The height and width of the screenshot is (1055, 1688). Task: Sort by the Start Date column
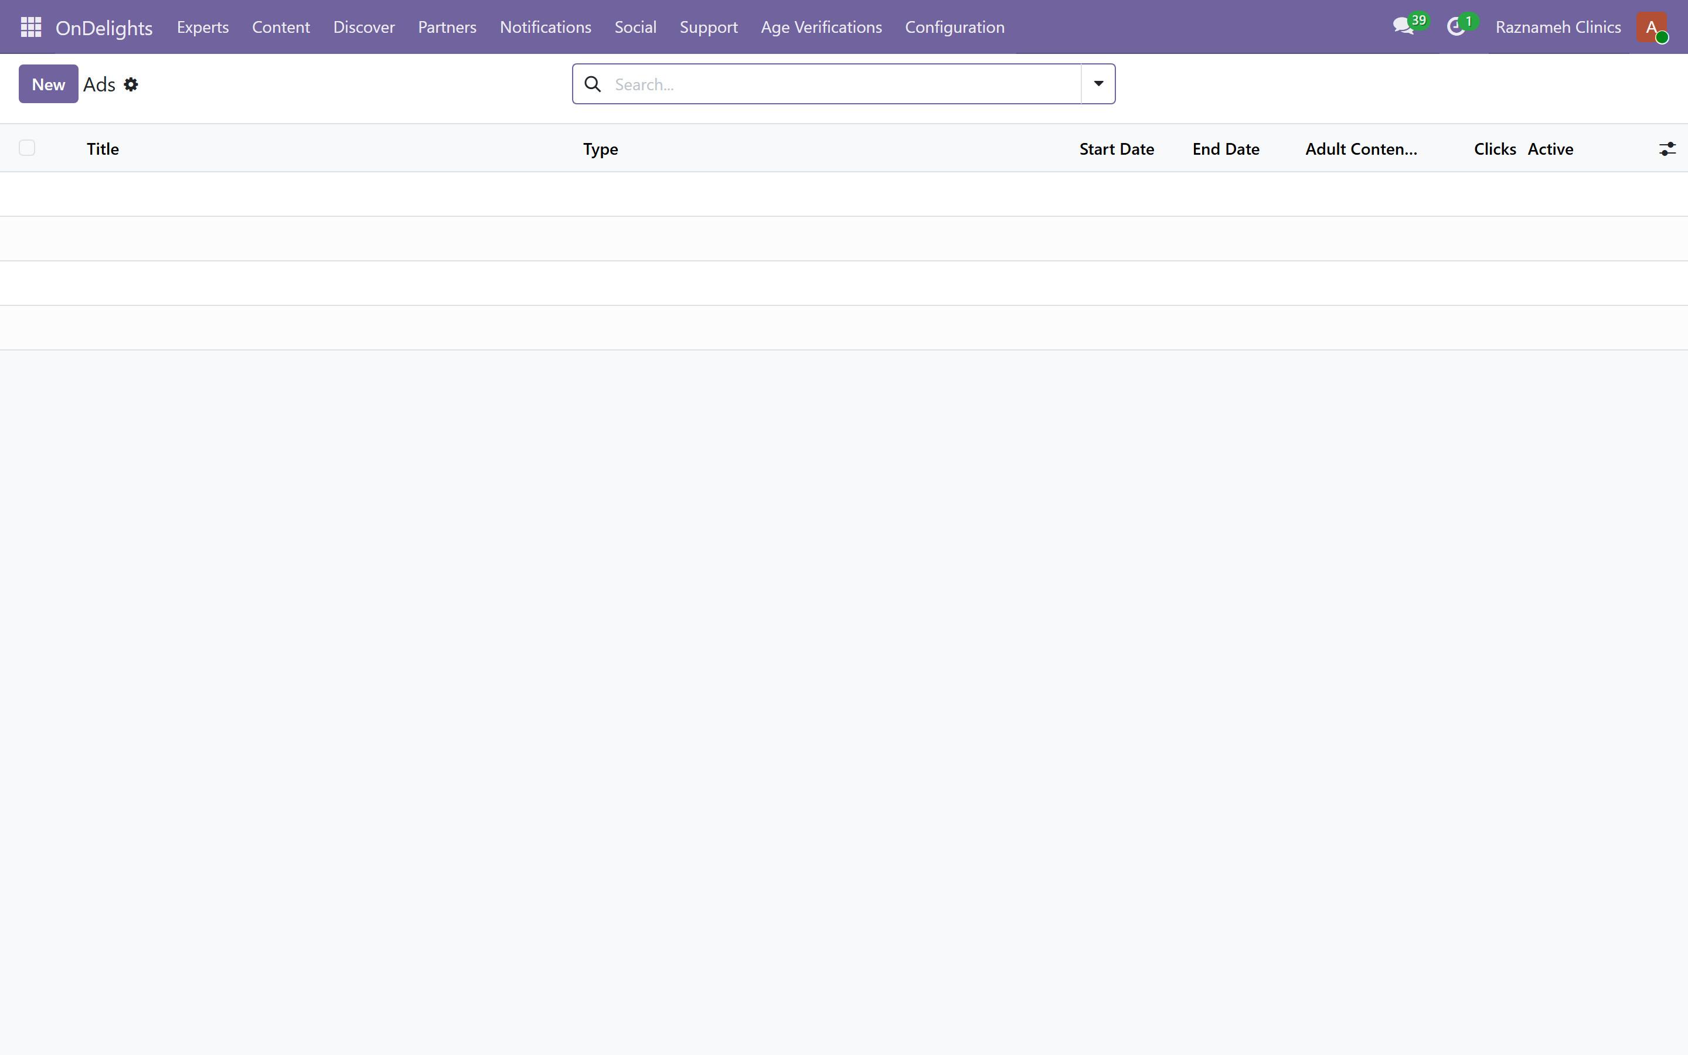1116,149
